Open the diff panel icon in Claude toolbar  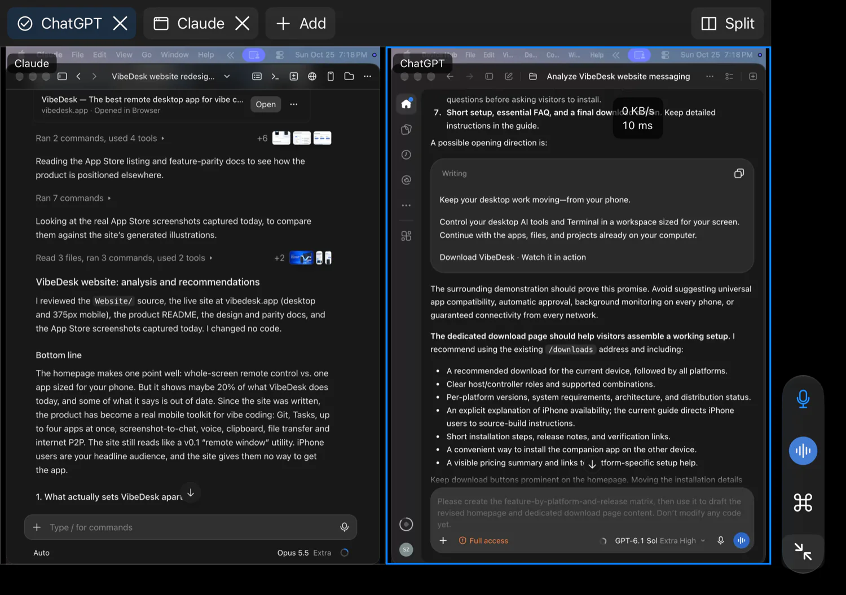coord(294,76)
